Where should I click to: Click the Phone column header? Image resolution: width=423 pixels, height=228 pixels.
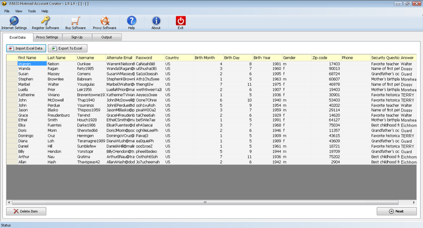click(x=355, y=58)
